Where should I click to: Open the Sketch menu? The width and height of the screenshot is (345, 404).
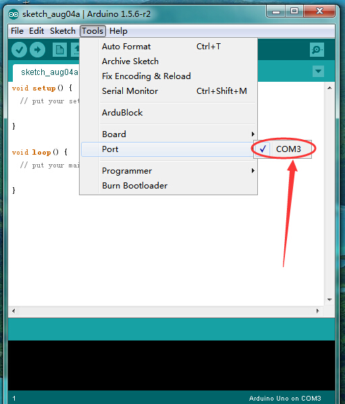coord(63,31)
